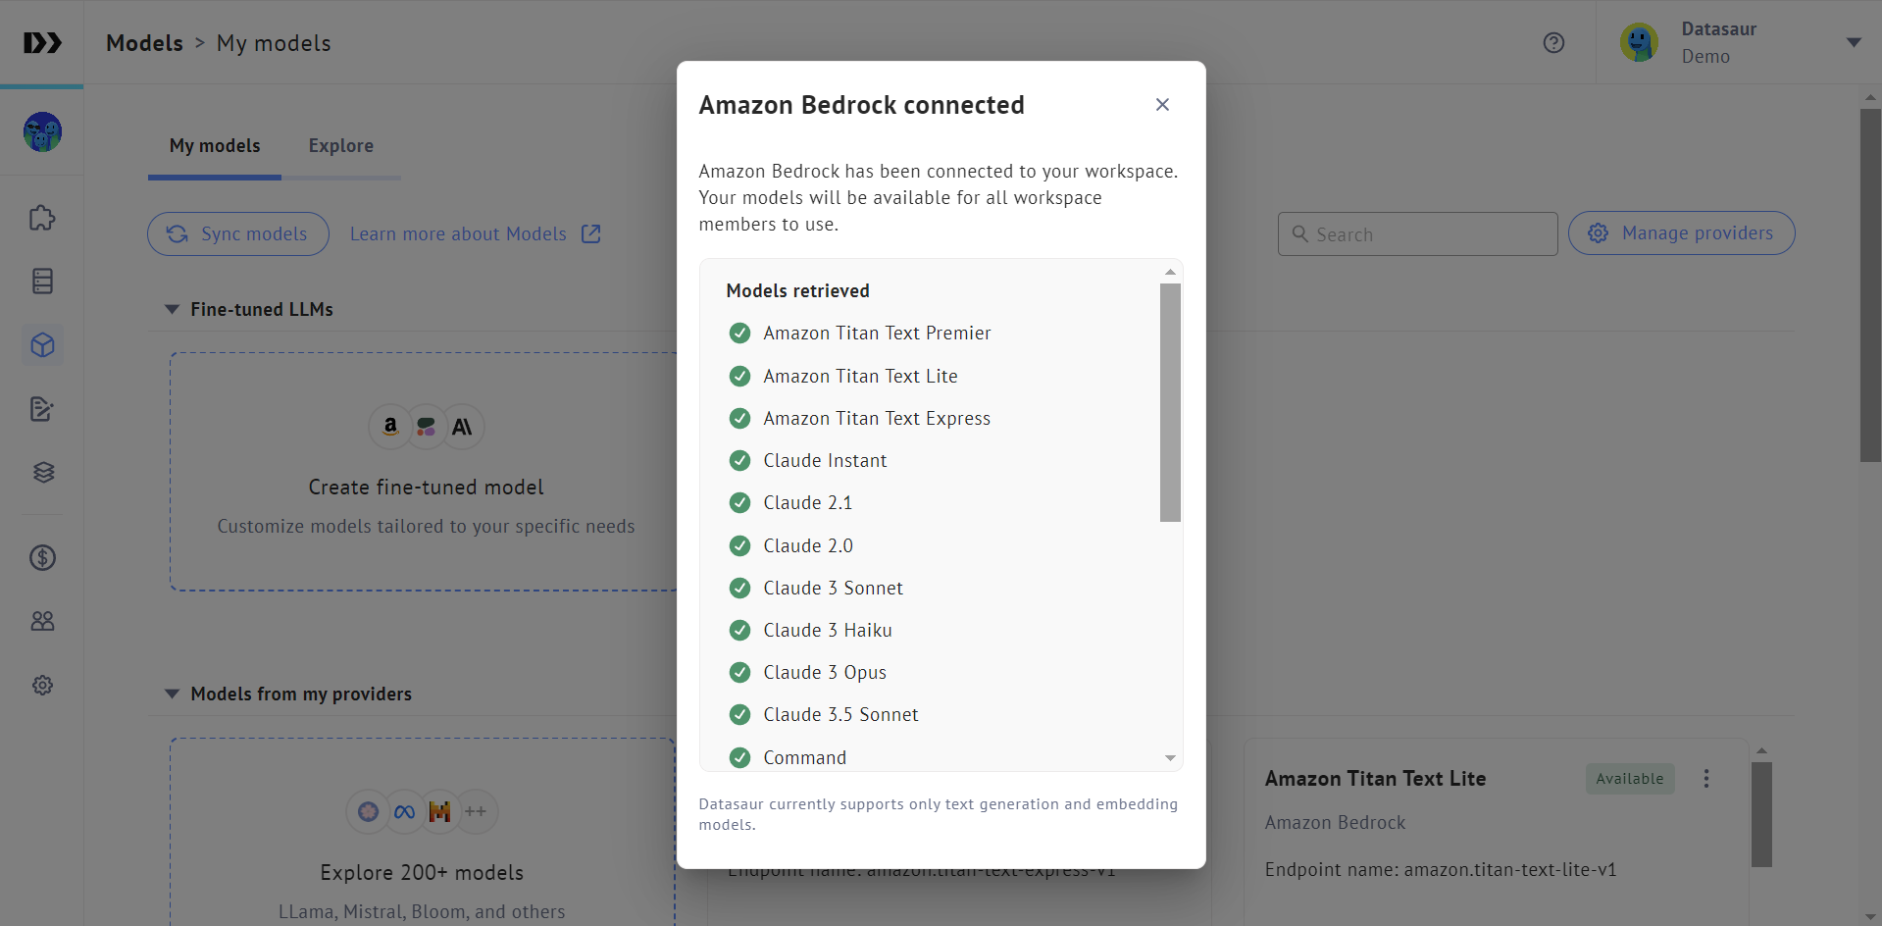Image resolution: width=1882 pixels, height=926 pixels.
Task: Click the Cohere logo in fine-tuned card
Action: [427, 427]
